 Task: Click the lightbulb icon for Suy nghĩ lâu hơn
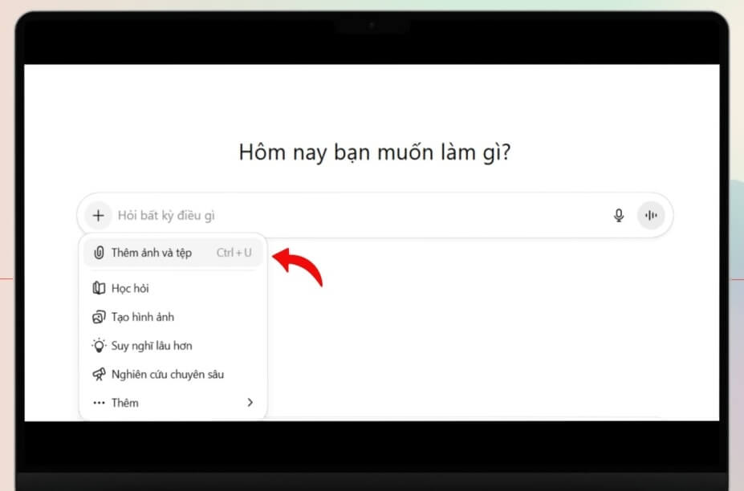[x=99, y=346]
